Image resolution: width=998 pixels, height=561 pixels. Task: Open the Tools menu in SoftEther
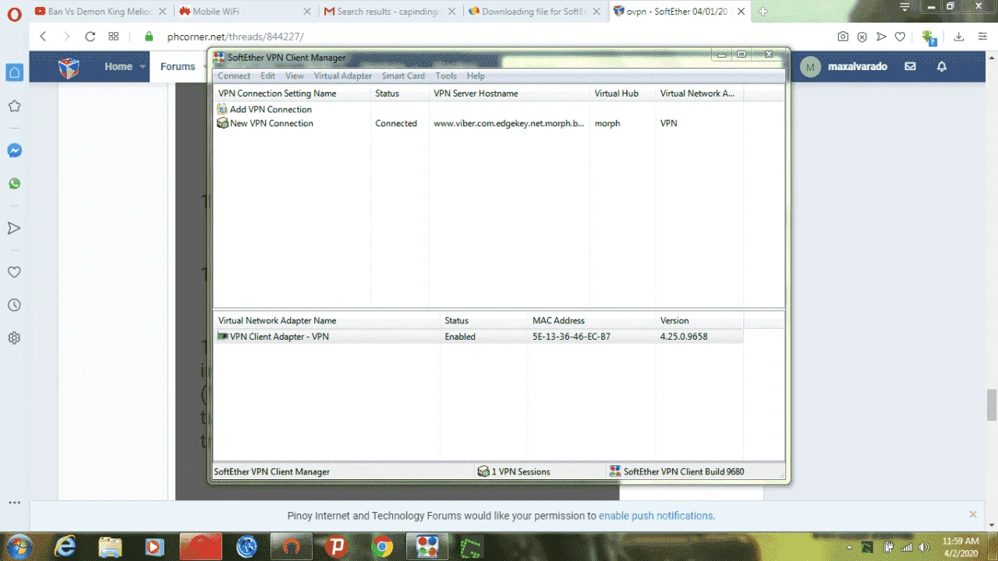click(446, 76)
